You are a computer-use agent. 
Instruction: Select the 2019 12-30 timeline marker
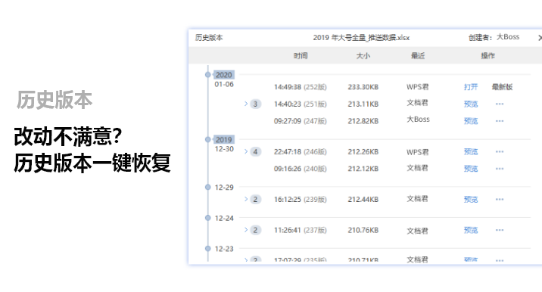point(207,140)
